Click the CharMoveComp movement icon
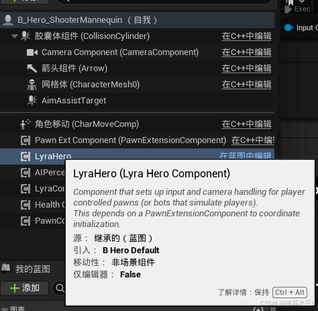 pyautogui.click(x=25, y=124)
